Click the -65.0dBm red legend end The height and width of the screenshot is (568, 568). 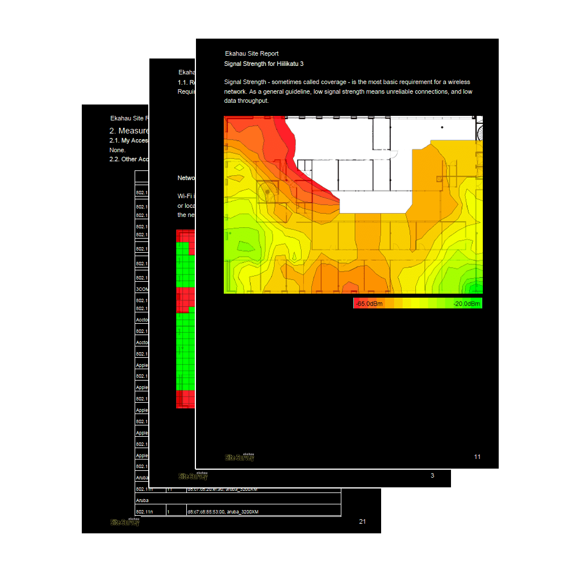(x=369, y=303)
